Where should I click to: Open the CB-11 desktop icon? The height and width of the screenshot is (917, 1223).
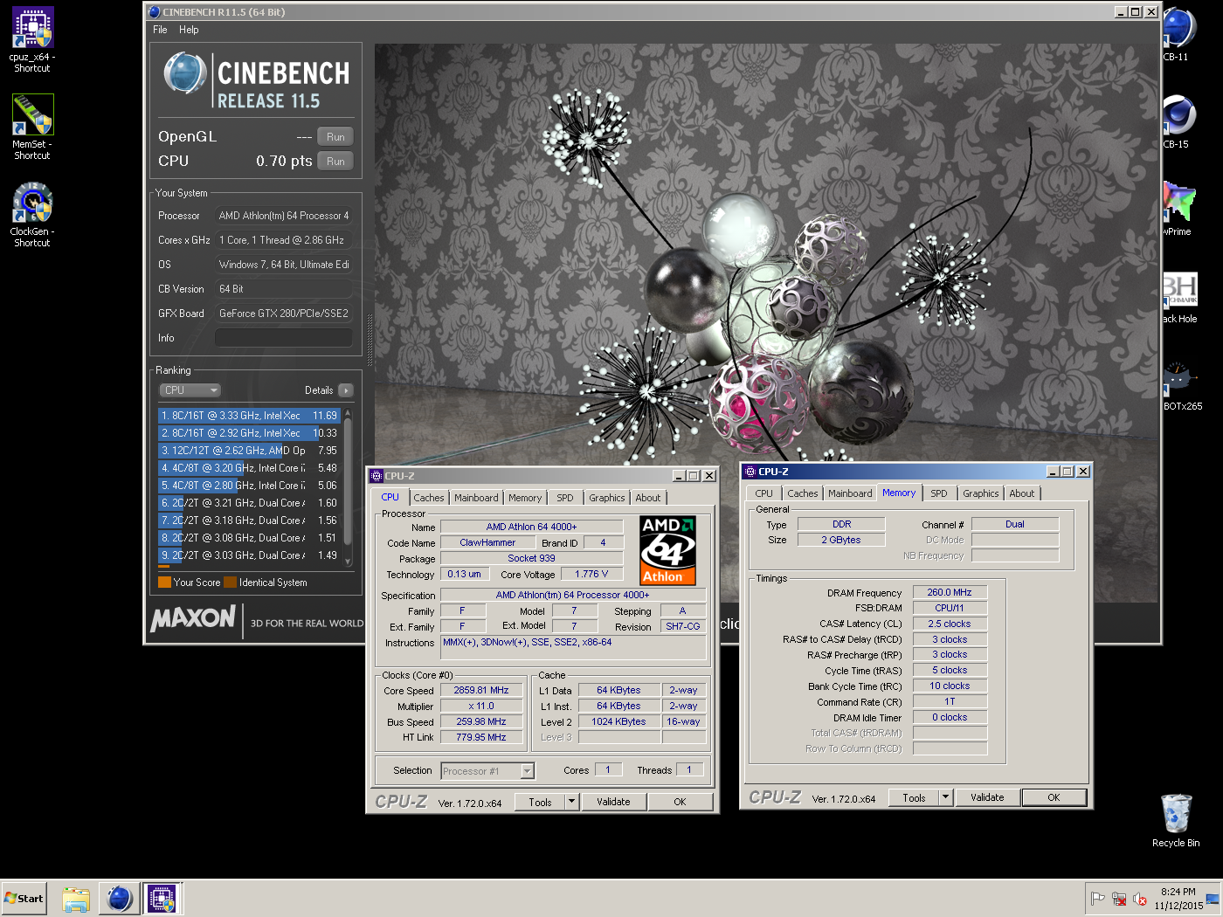pos(1178,35)
